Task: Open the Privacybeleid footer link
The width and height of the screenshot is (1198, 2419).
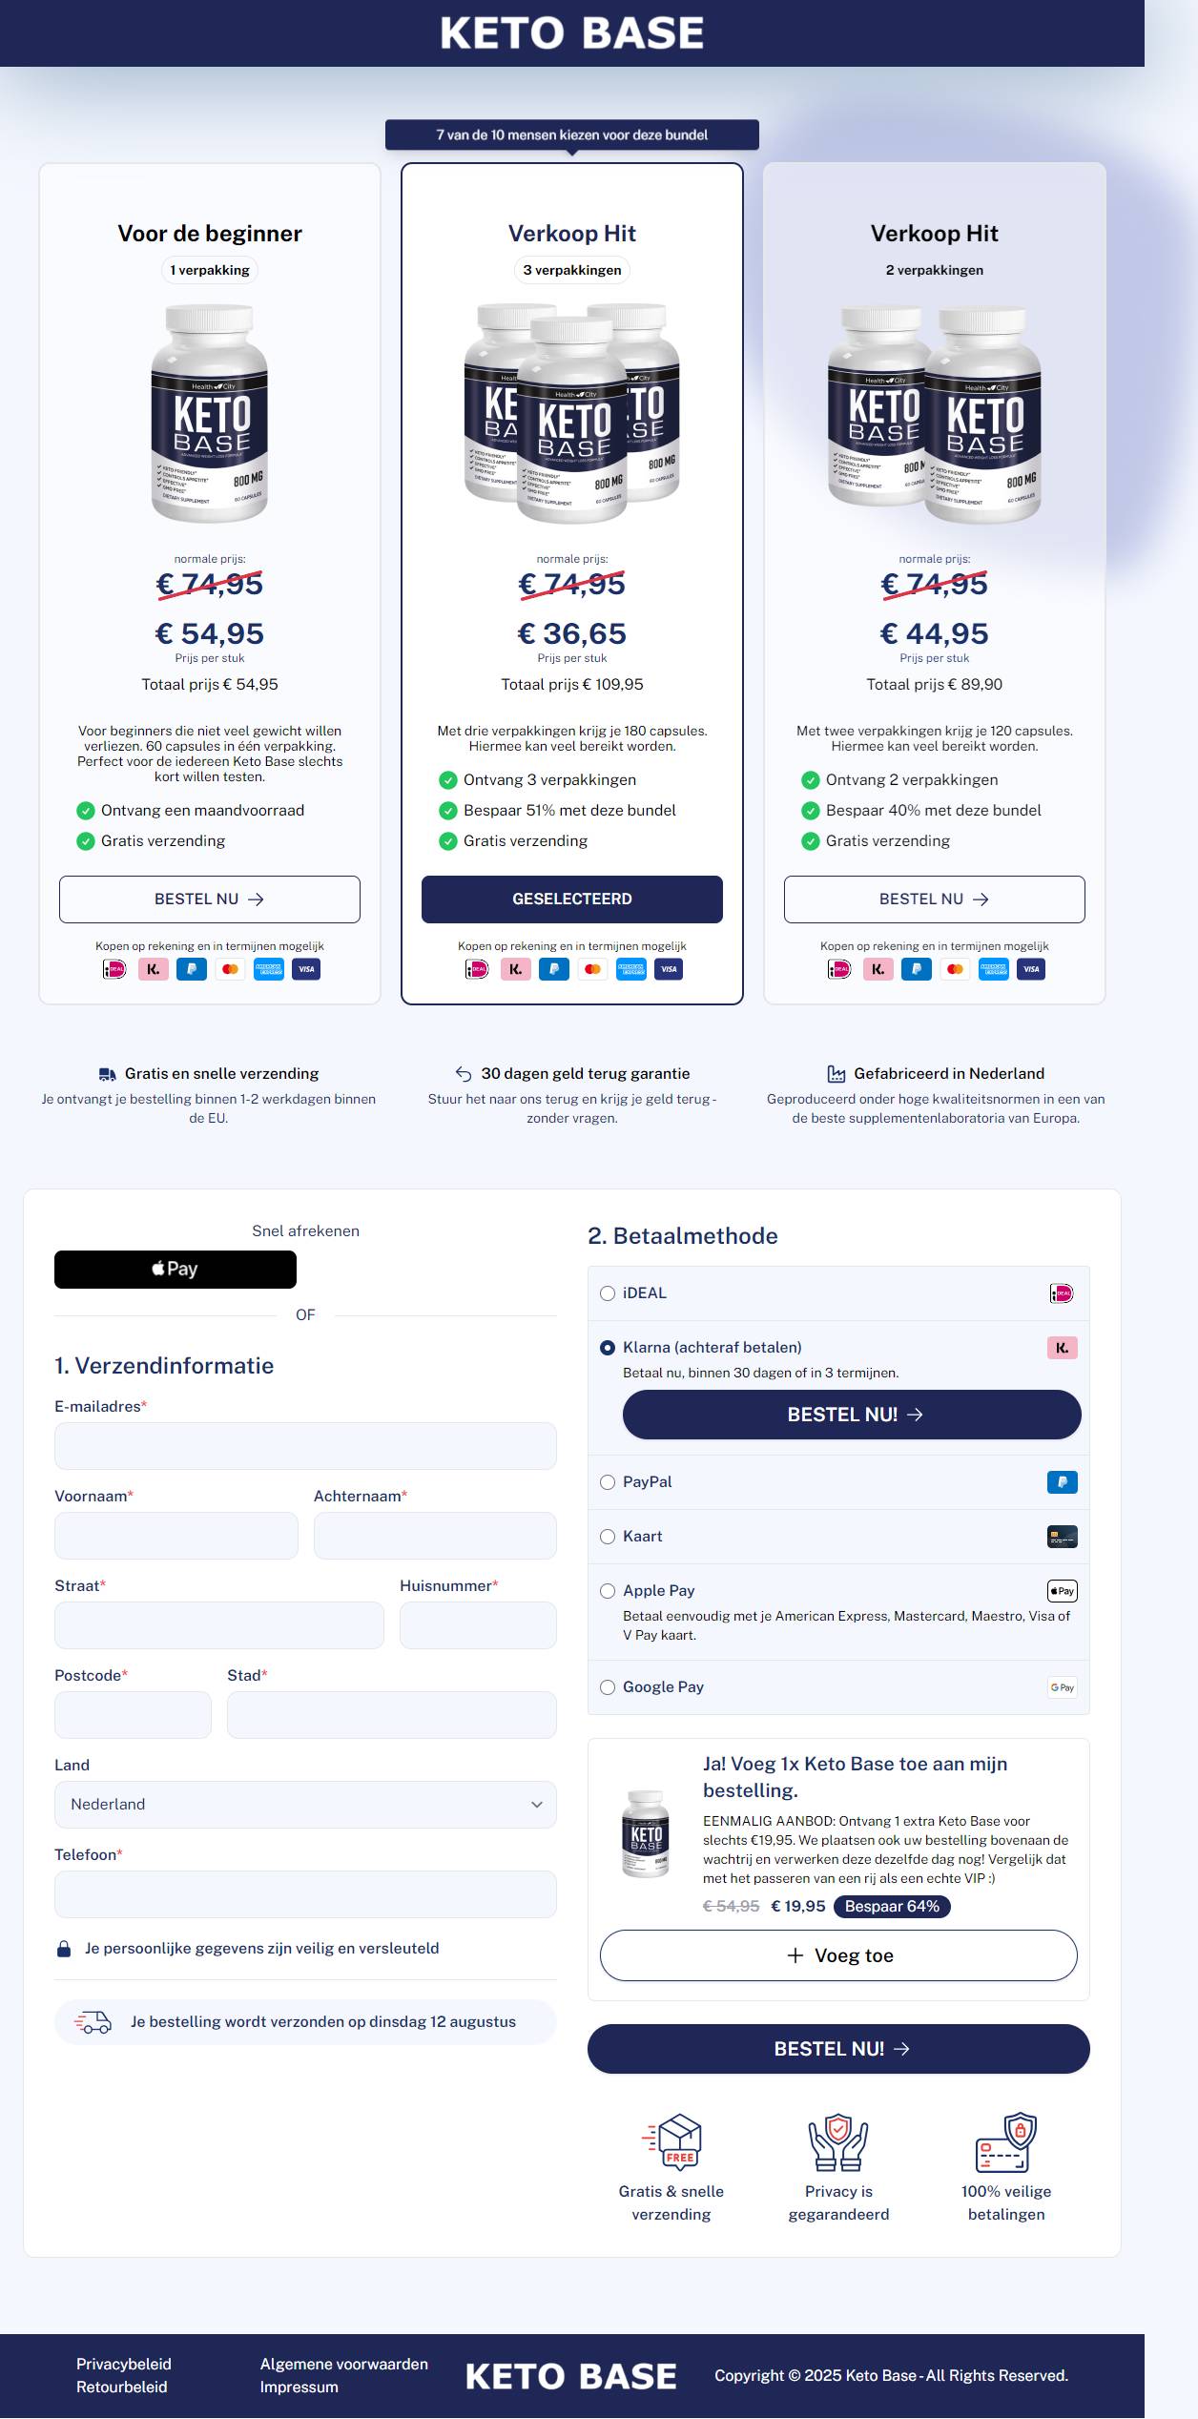Action: pyautogui.click(x=124, y=2364)
